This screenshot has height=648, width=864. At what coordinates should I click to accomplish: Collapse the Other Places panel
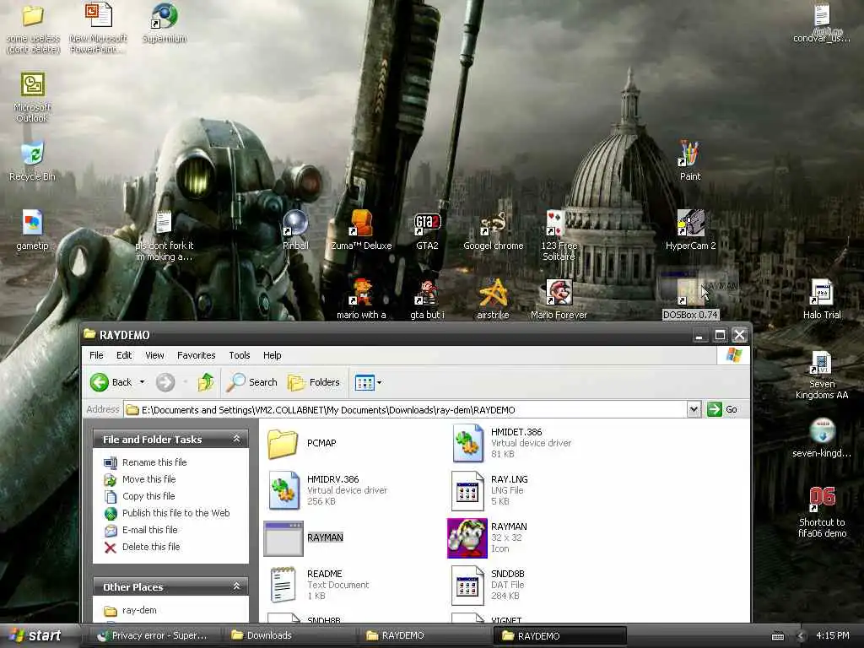pos(236,586)
